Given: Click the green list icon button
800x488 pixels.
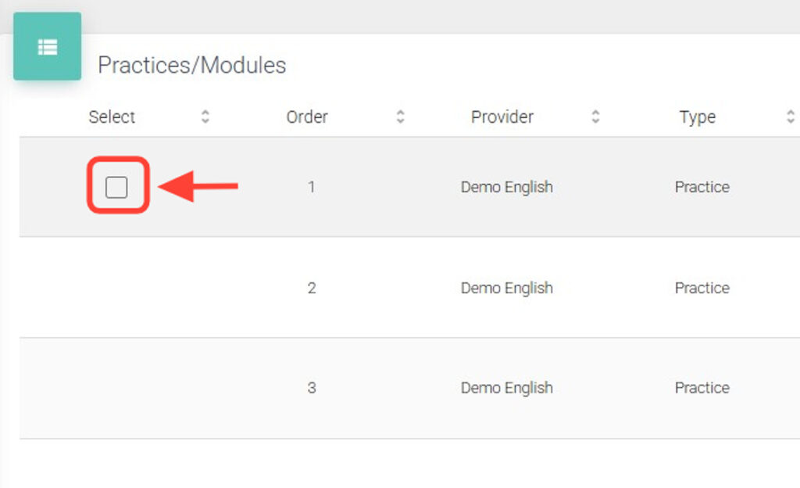Looking at the screenshot, I should tap(47, 47).
